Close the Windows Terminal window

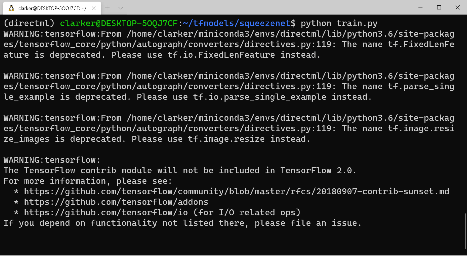point(458,8)
